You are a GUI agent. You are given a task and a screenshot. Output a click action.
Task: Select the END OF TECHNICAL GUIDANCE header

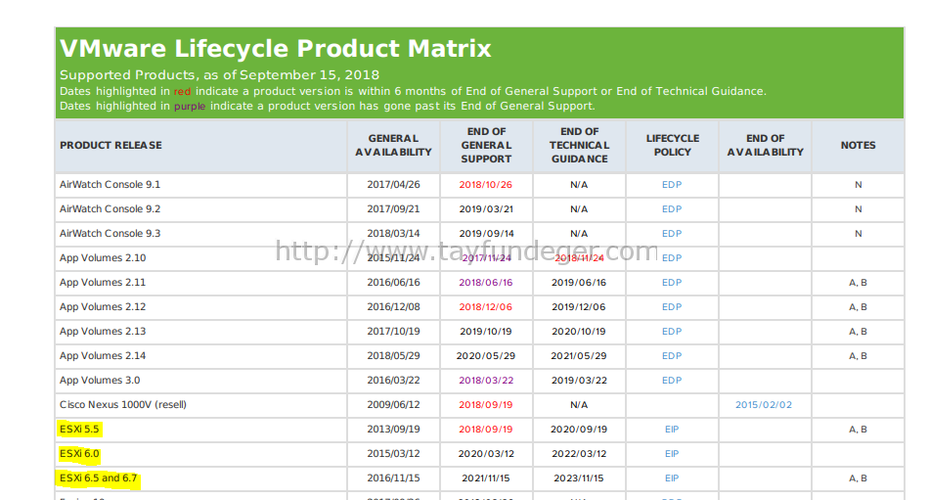580,146
